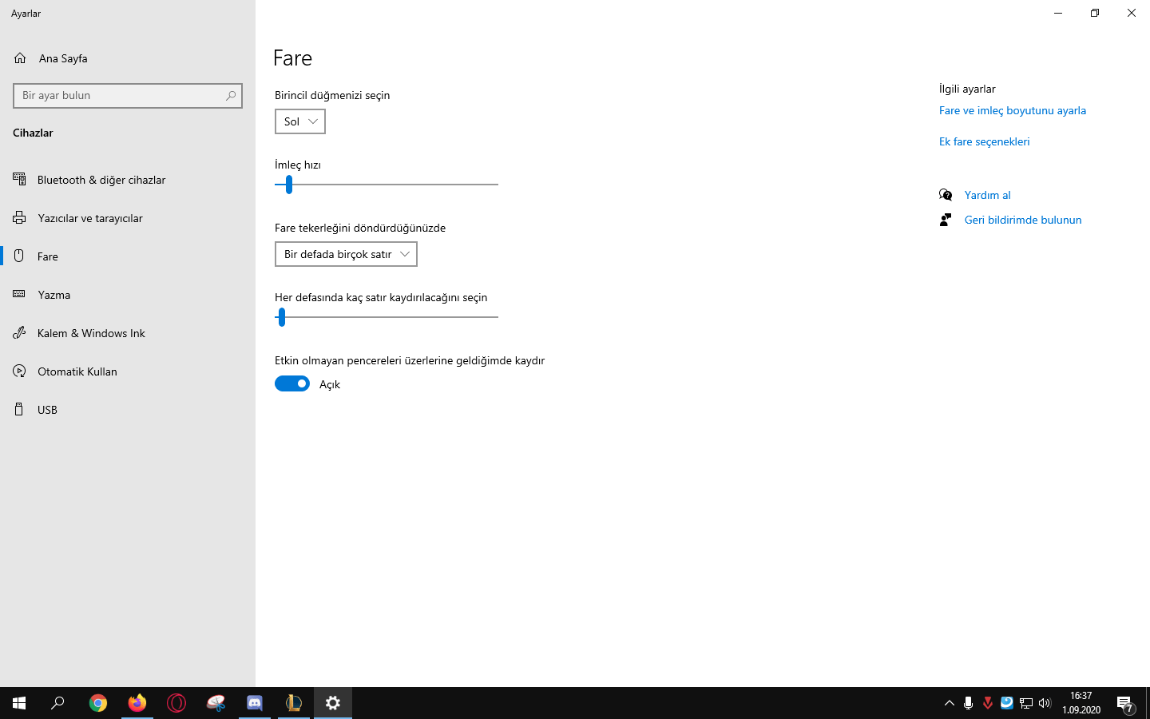The height and width of the screenshot is (719, 1150).
Task: Open 'Fare ve imleç boyutunu ayarla' link
Action: [1013, 110]
